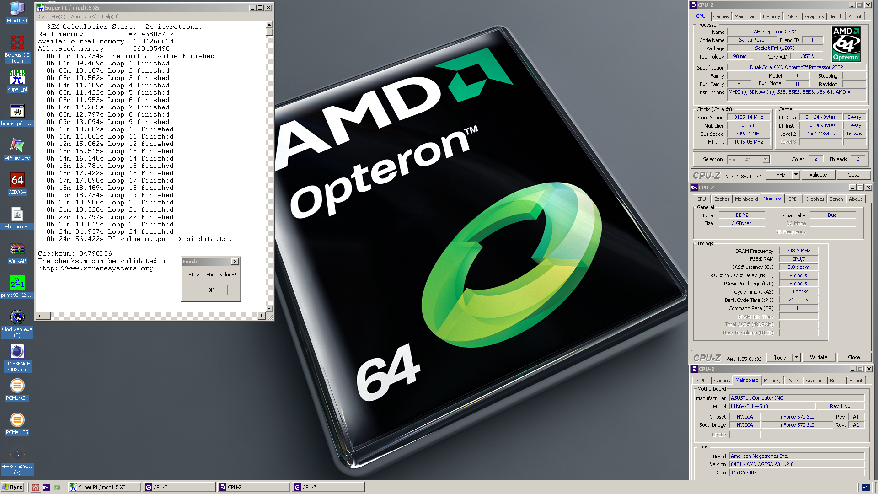The width and height of the screenshot is (878, 494).
Task: Click Tools button in top CPU-Z window
Action: click(779, 175)
